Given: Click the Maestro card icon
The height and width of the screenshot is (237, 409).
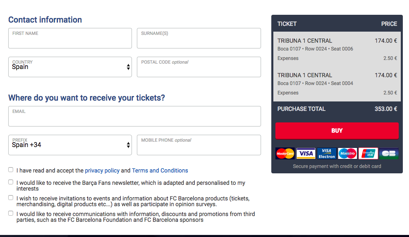Looking at the screenshot, I should click(x=347, y=154).
